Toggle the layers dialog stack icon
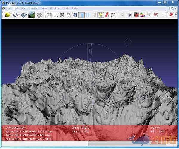This screenshot has width=179, height=149. coord(39,14)
